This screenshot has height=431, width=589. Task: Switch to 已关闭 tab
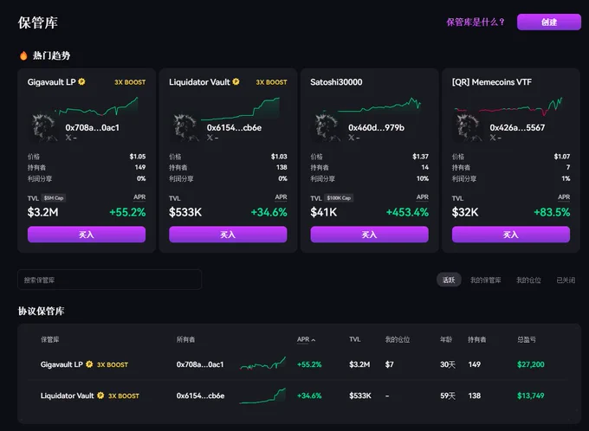coord(566,280)
